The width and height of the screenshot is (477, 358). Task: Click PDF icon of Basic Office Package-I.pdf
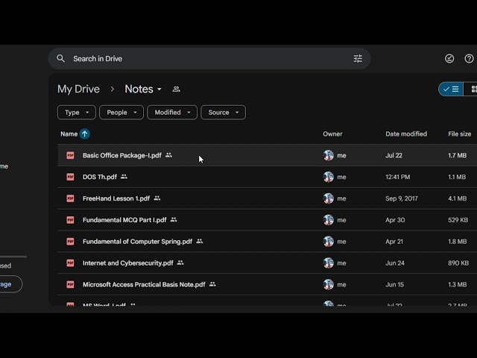[70, 156]
